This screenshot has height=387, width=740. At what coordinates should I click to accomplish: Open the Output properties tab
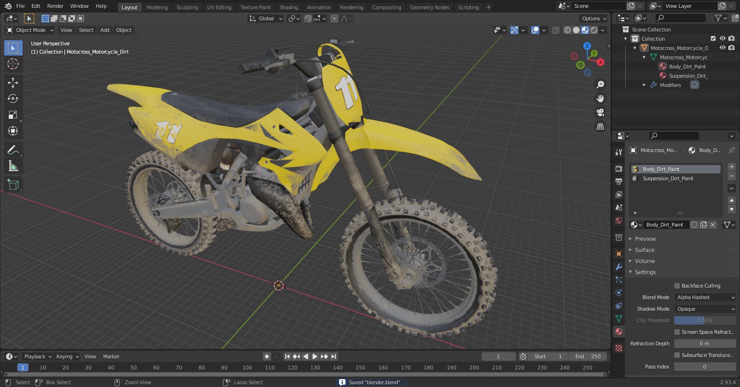point(619,182)
